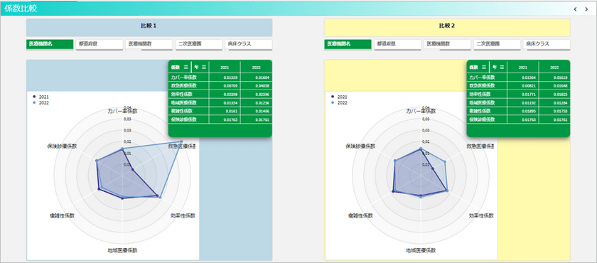
Task: Click the value 0.01604 in the 比較1 table
Action: (x=263, y=77)
